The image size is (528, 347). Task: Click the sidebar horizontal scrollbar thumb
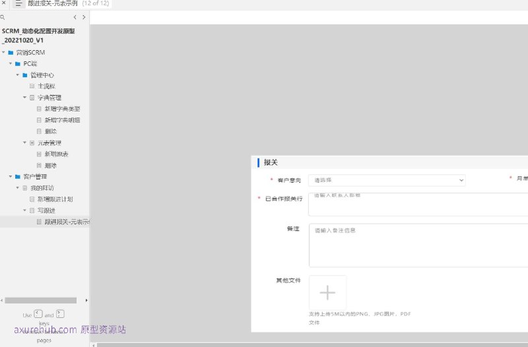(x=41, y=300)
